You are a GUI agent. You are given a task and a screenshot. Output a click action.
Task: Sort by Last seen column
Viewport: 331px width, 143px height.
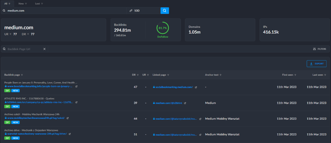(319, 75)
